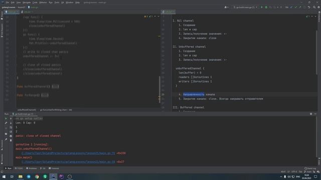Image resolution: width=321 pixels, height=180 pixels.
Task: Open the inspections checkmark widget in right editor
Action: tap(307, 16)
